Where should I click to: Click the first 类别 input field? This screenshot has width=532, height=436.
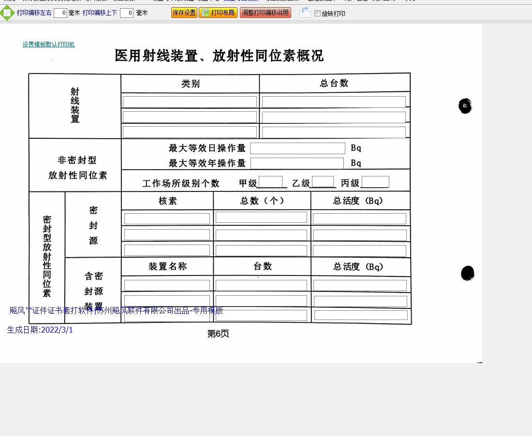(190, 102)
